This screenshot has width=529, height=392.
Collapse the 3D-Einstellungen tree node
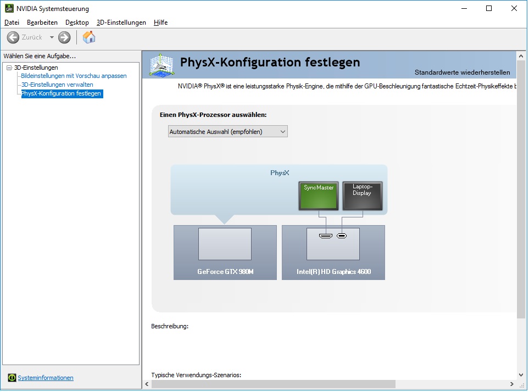9,68
